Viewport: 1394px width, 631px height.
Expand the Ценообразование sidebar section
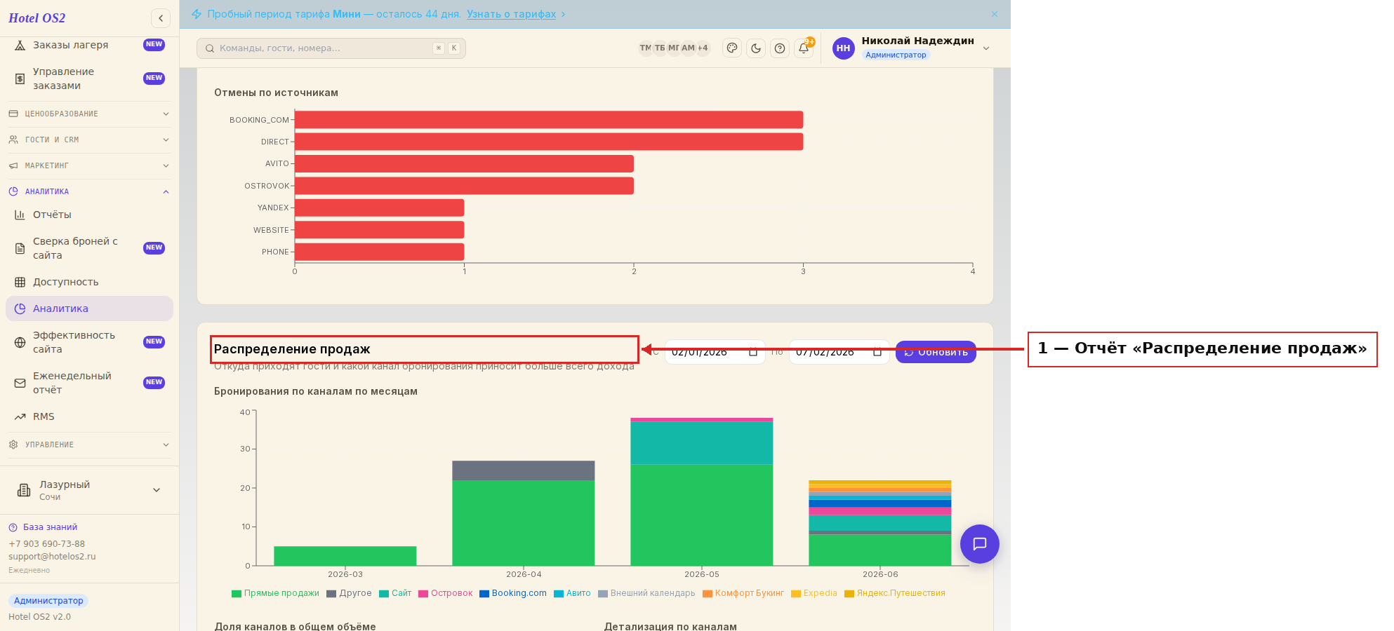pyautogui.click(x=89, y=114)
